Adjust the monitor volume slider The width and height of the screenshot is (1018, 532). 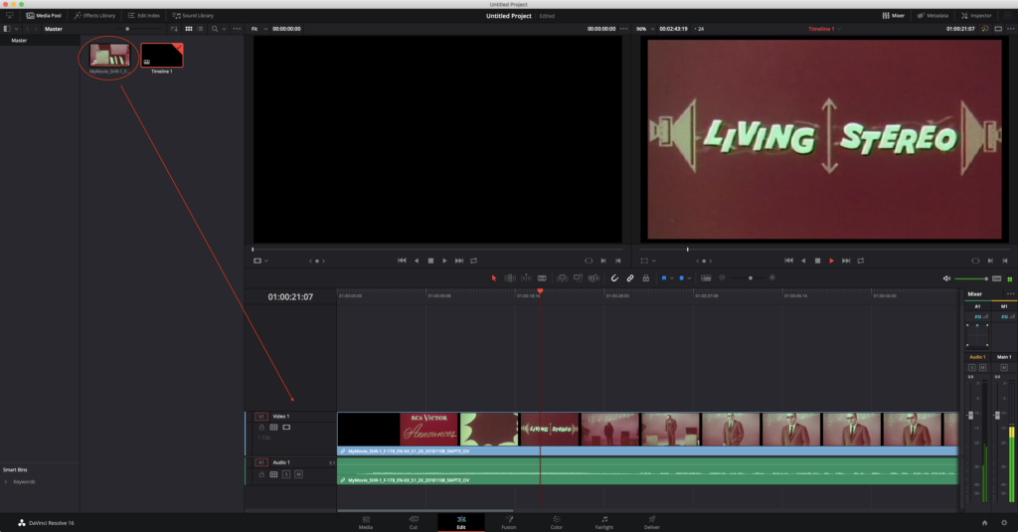coord(971,278)
